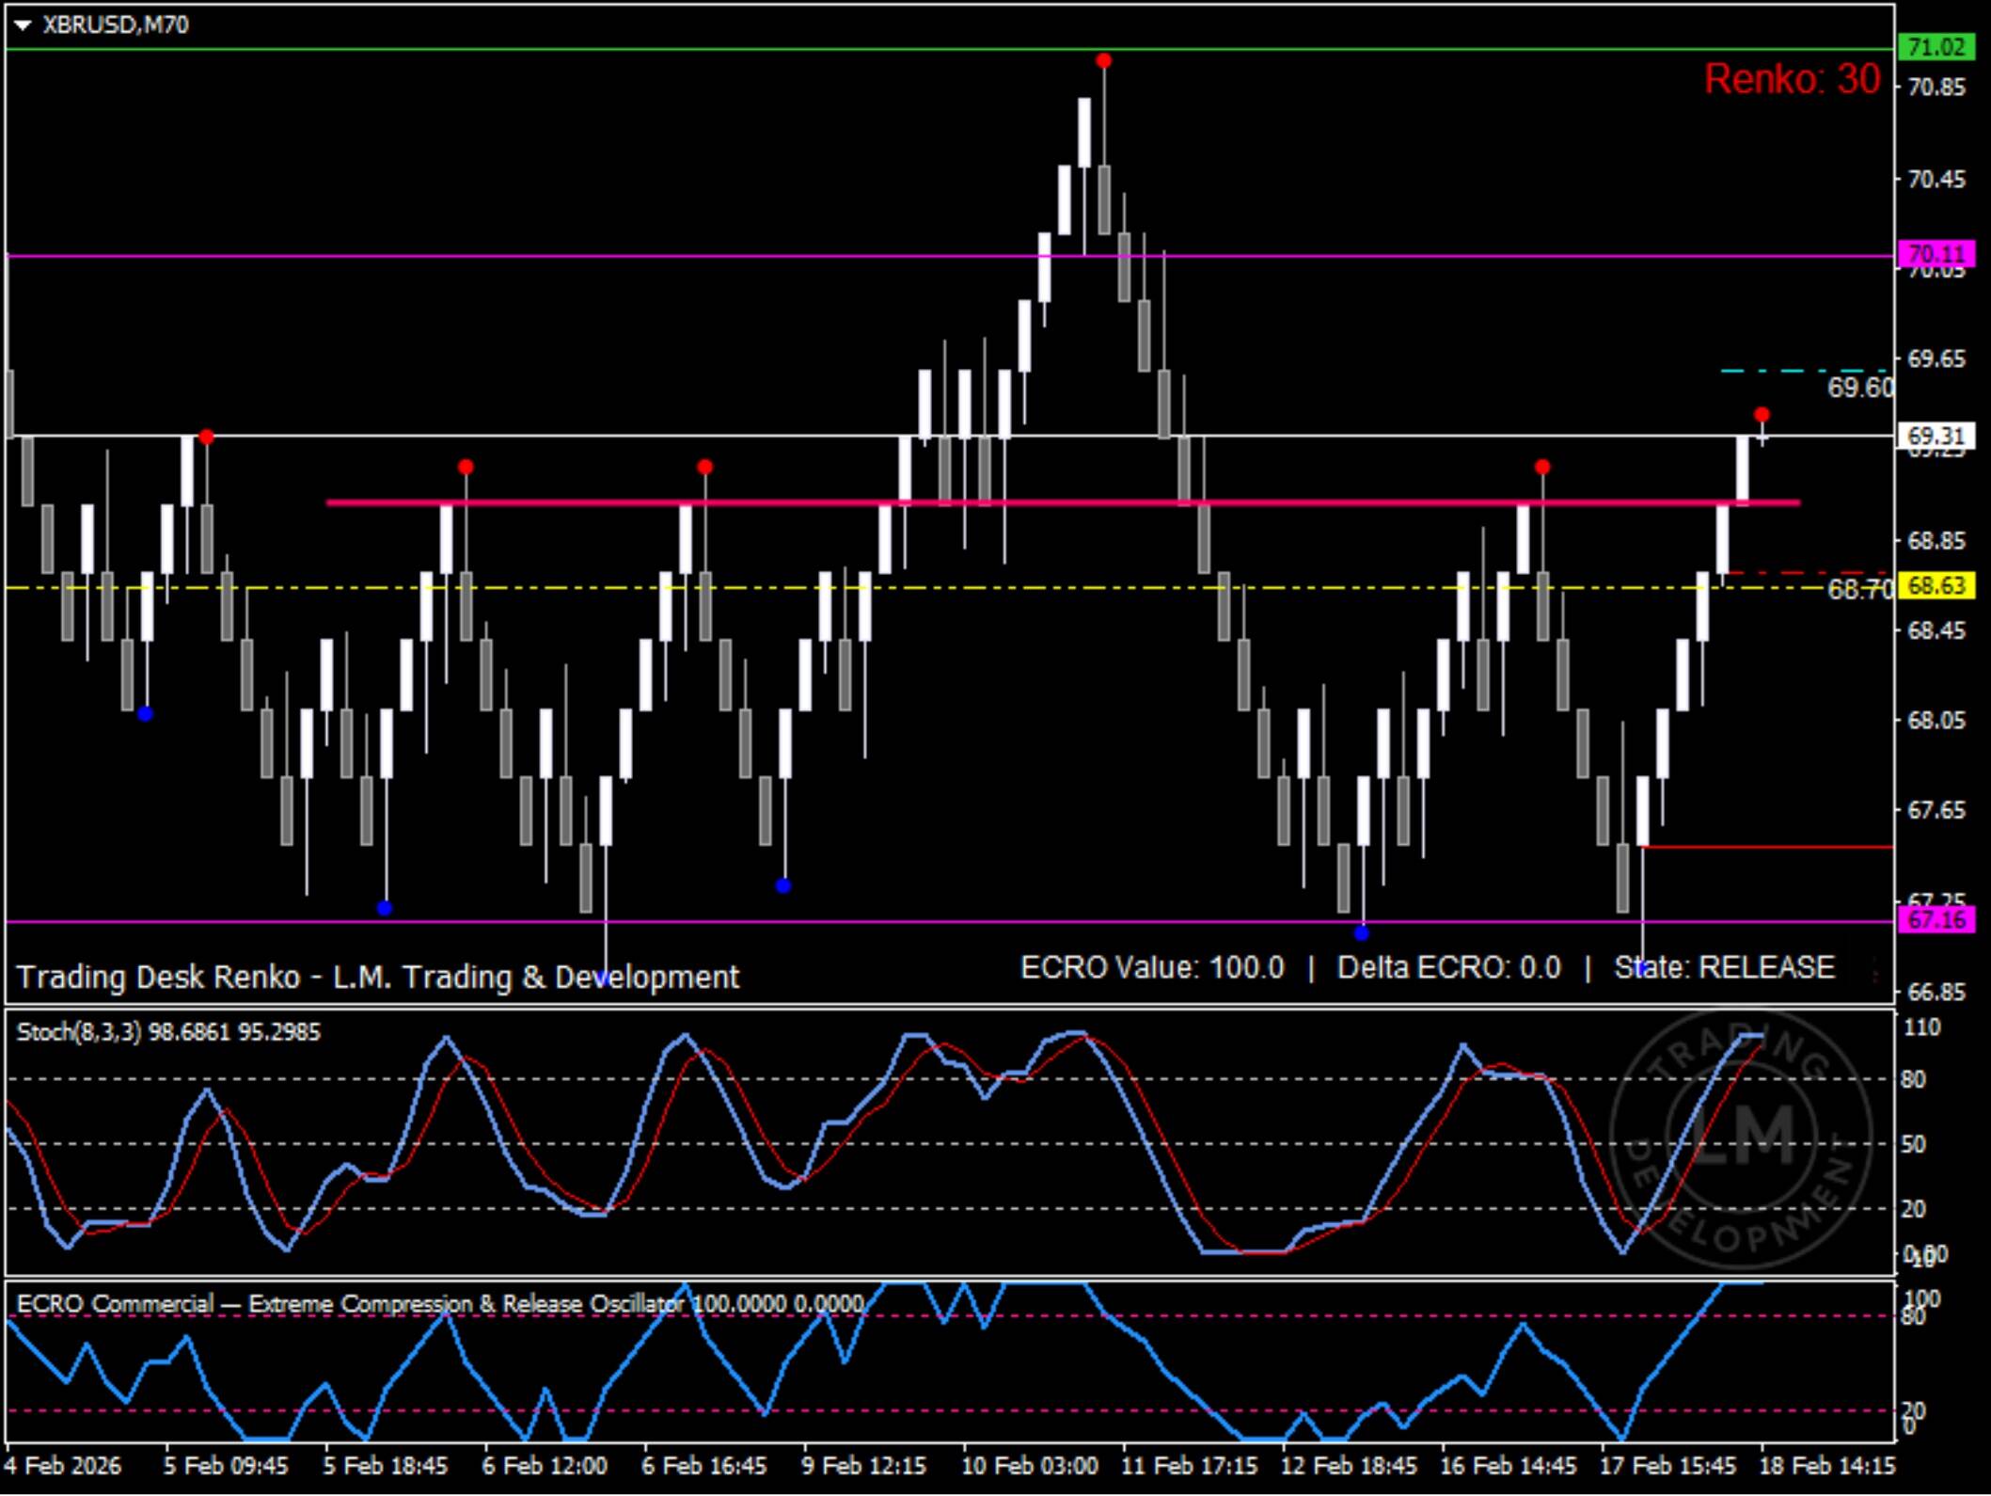The image size is (1991, 1496).
Task: Select the red Renko: 30 label
Action: pos(1792,79)
